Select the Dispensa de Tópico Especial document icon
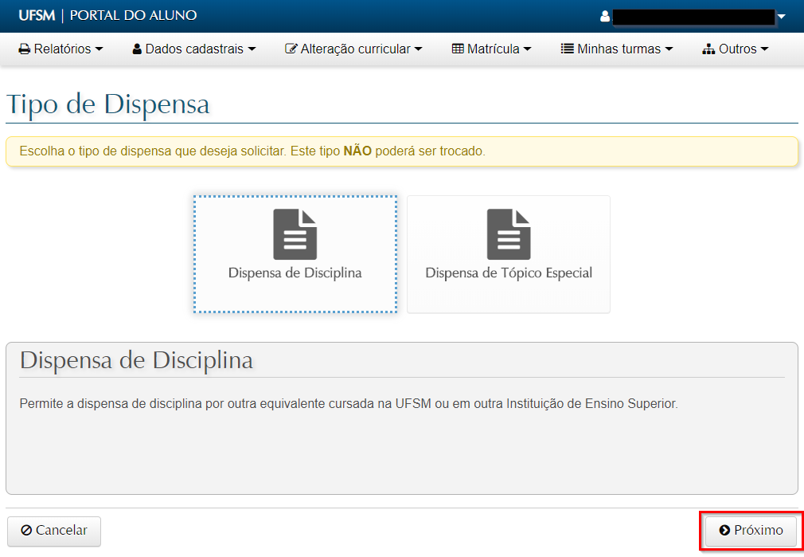The image size is (804, 557). coord(509,234)
